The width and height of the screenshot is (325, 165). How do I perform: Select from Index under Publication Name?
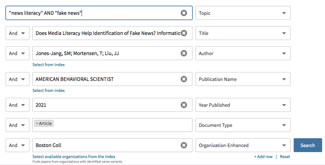pyautogui.click(x=49, y=90)
